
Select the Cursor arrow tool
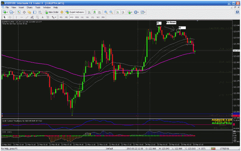coord(5,17)
